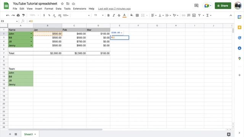Open the text color picker
The width and height of the screenshot is (244, 137).
(124, 15)
